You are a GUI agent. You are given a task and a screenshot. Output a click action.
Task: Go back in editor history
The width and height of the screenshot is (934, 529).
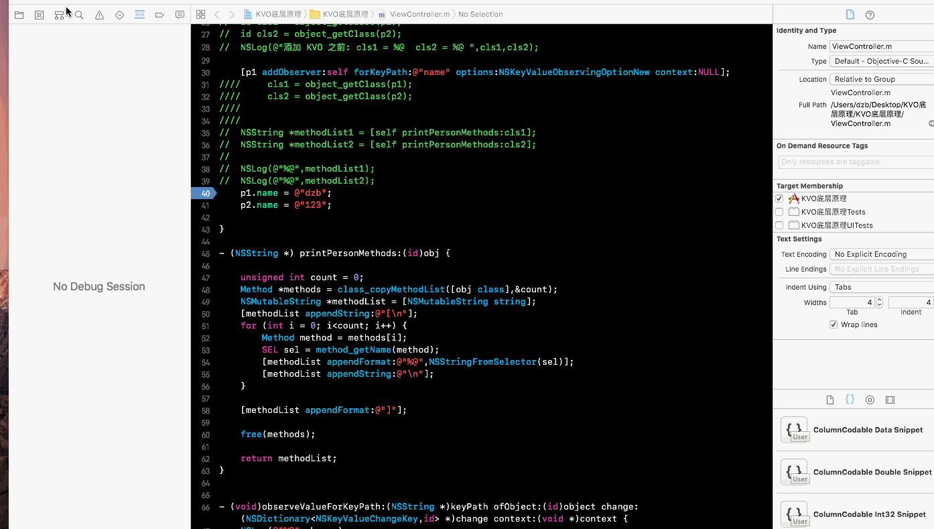(x=217, y=14)
